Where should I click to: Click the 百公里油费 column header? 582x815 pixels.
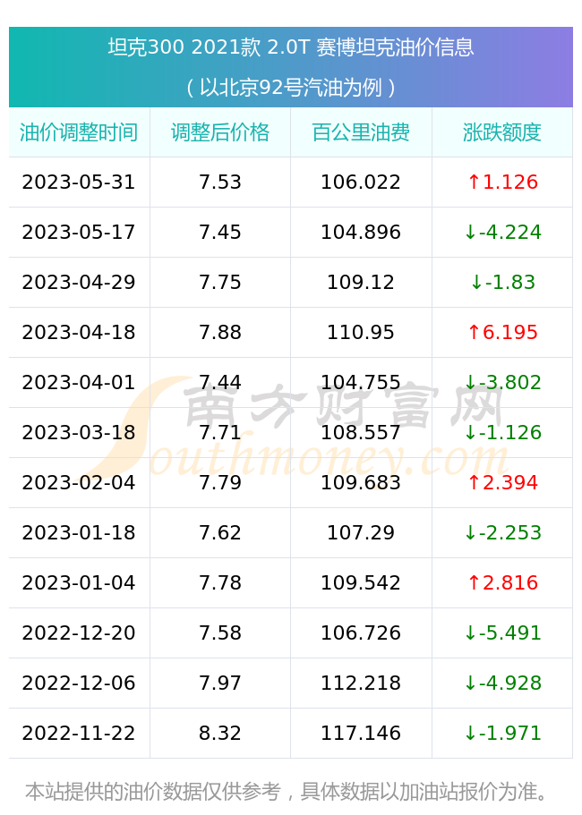(x=361, y=132)
